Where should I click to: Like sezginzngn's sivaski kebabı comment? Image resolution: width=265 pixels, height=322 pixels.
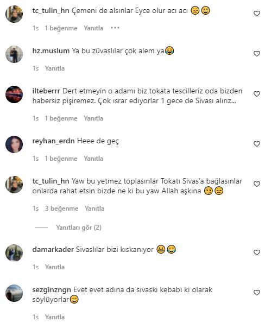[x=256, y=293]
